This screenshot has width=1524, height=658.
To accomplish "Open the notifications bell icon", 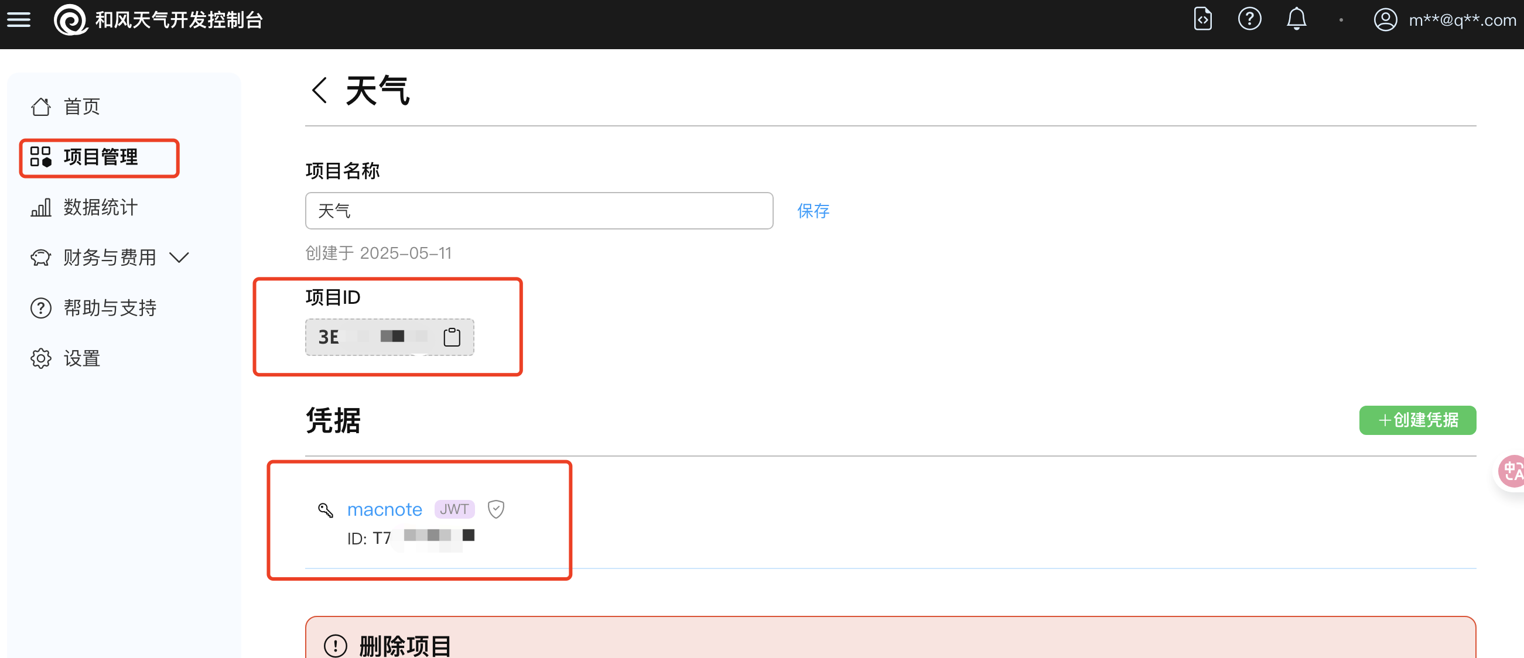I will [x=1296, y=19].
